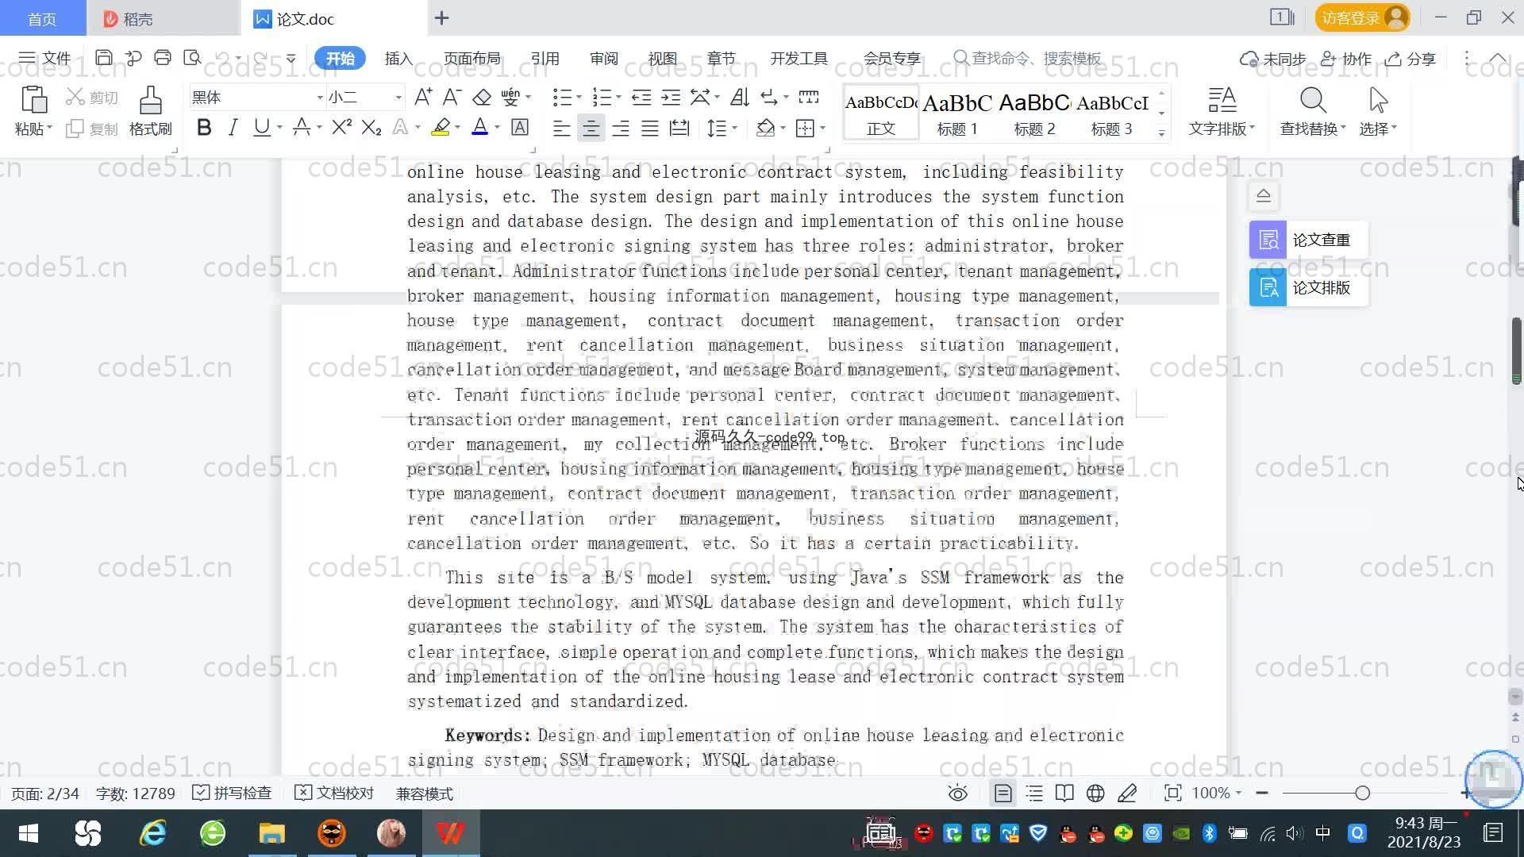Click the zoom slider handle
1524x857 pixels.
click(x=1362, y=793)
